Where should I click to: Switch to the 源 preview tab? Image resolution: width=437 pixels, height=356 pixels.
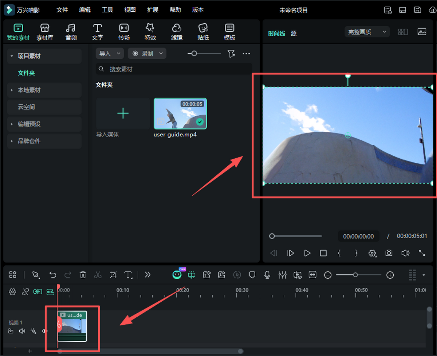[x=294, y=33]
